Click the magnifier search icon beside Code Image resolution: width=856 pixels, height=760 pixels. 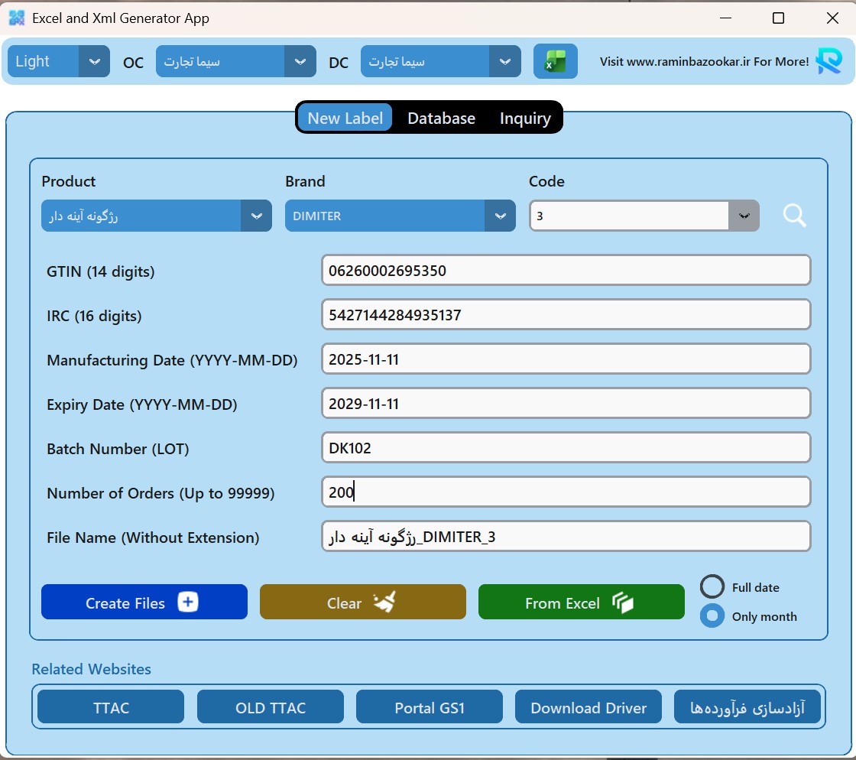[x=794, y=216]
